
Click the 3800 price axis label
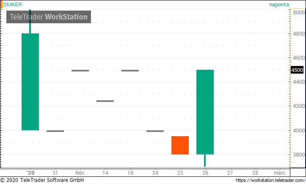point(298,154)
